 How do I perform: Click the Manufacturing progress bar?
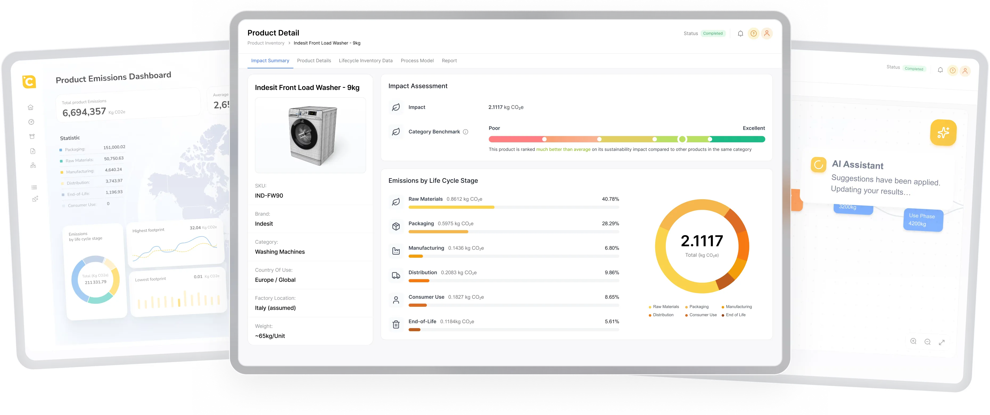point(513,256)
